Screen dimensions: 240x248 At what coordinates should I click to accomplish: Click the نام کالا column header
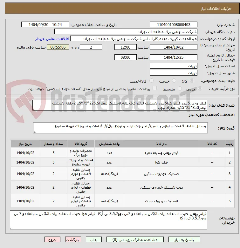tap(161, 144)
